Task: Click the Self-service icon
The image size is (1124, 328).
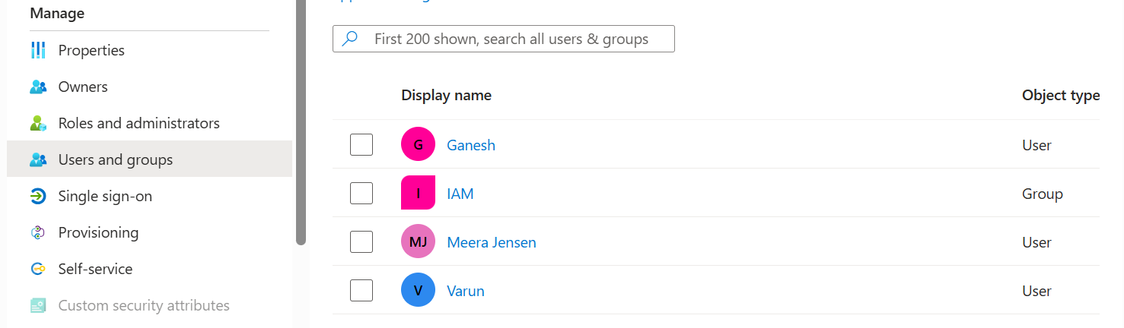Action: coord(38,269)
